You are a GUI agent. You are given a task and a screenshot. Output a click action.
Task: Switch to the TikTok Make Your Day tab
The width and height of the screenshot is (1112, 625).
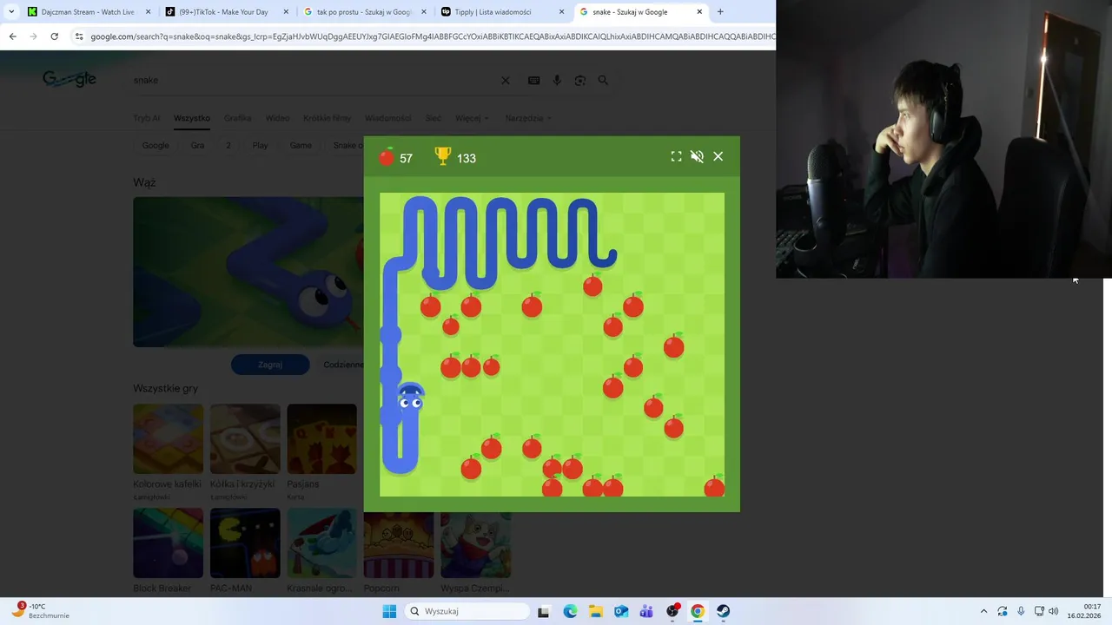click(226, 12)
